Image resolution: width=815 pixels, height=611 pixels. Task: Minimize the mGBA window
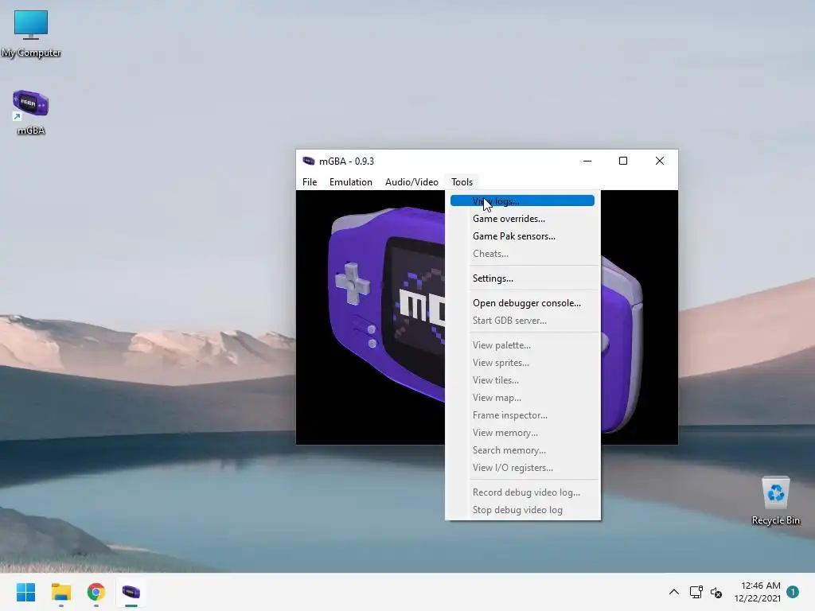[x=587, y=161]
